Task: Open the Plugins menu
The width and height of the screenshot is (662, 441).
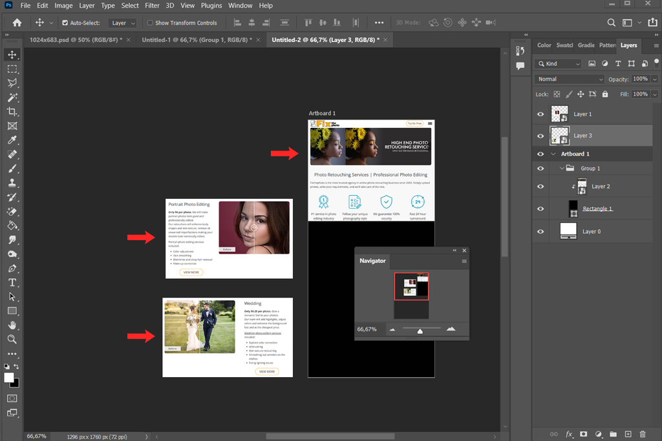Action: 211,5
